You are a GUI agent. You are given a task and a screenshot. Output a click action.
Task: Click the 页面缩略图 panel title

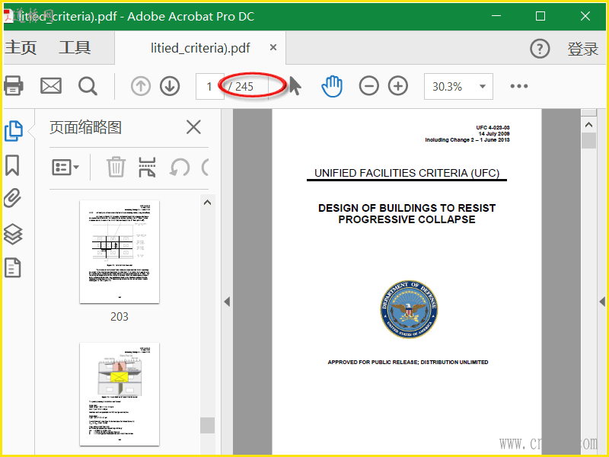pos(85,127)
